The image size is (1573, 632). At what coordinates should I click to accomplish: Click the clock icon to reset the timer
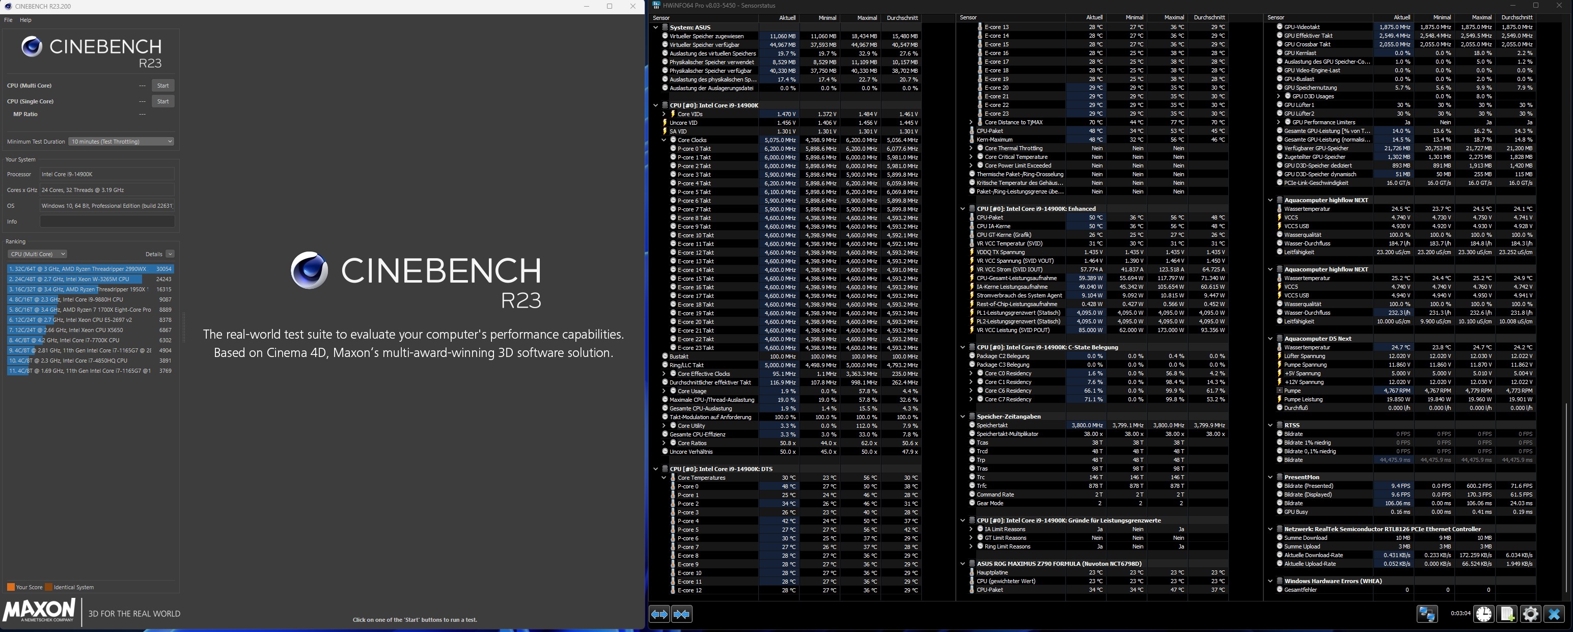point(1484,614)
